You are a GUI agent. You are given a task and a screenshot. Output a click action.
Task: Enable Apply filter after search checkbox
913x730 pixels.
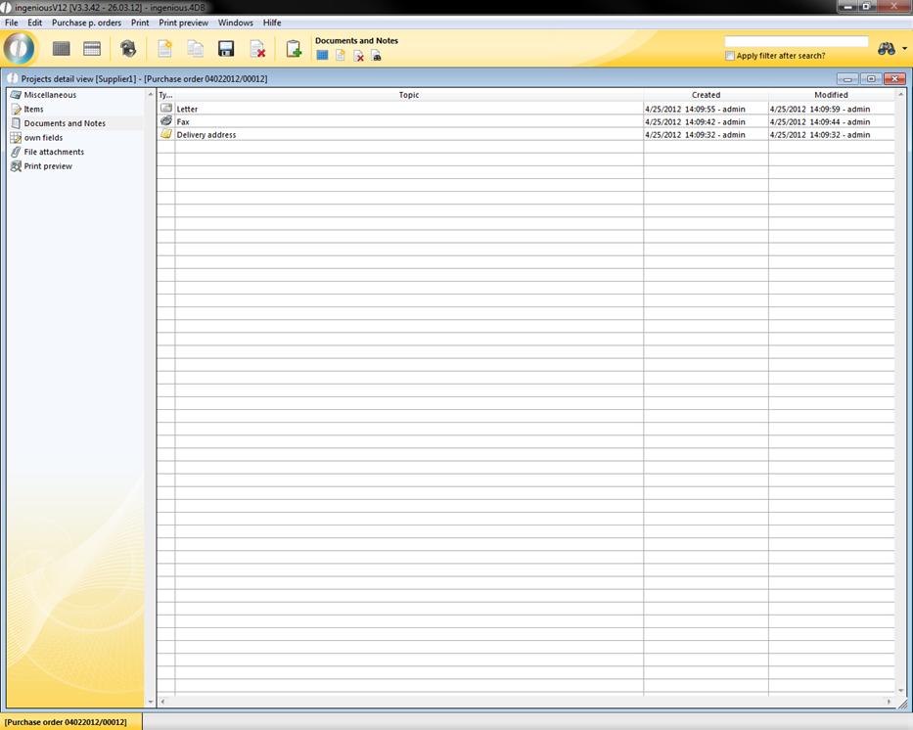(x=730, y=56)
